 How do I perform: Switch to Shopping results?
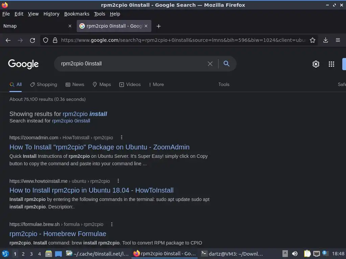tap(44, 85)
